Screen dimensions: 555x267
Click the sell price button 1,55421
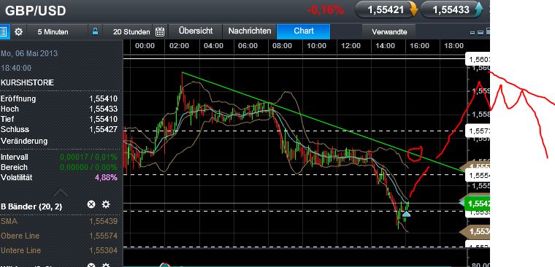pos(387,10)
